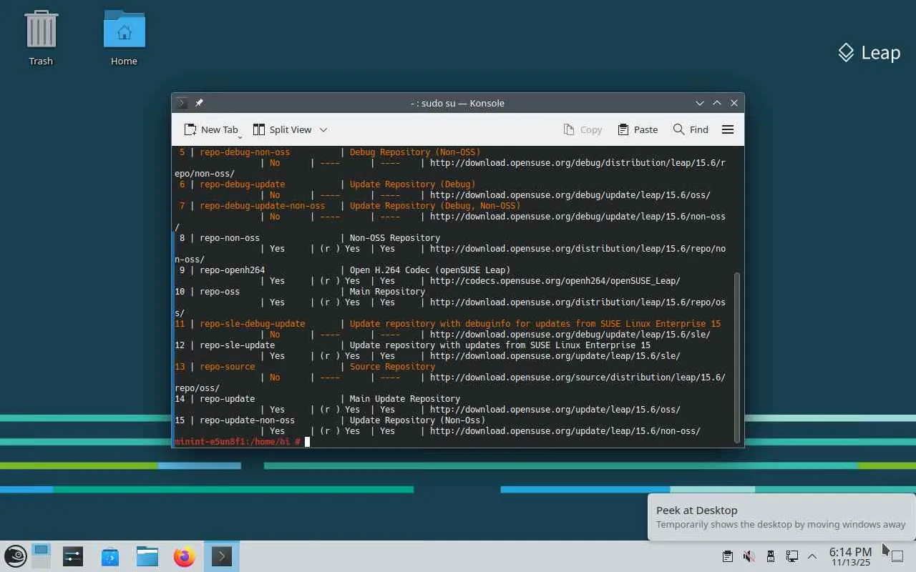Image resolution: width=916 pixels, height=572 pixels.
Task: Open the Konsole hamburger menu
Action: pos(728,129)
